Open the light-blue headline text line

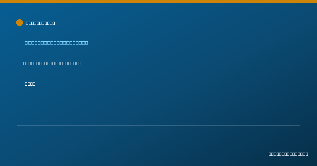(x=57, y=43)
